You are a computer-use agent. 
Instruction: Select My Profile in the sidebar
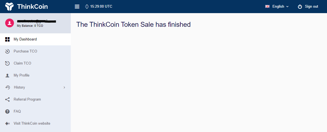[36, 75]
